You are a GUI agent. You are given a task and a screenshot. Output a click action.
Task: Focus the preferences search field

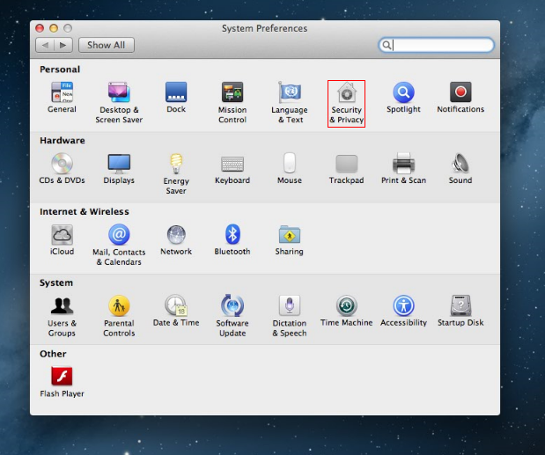(x=436, y=45)
